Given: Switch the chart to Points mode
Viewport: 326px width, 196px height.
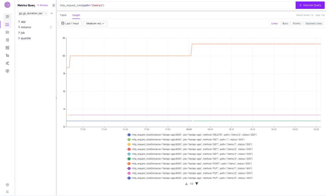Looking at the screenshot, I should (x=296, y=23).
